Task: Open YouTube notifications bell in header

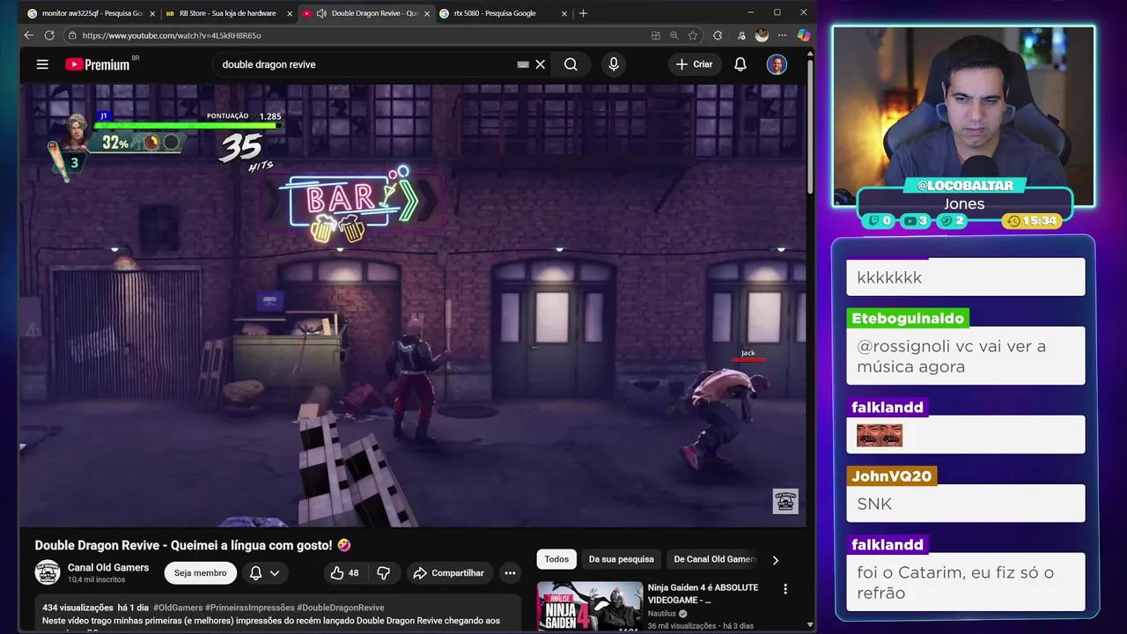Action: point(740,64)
